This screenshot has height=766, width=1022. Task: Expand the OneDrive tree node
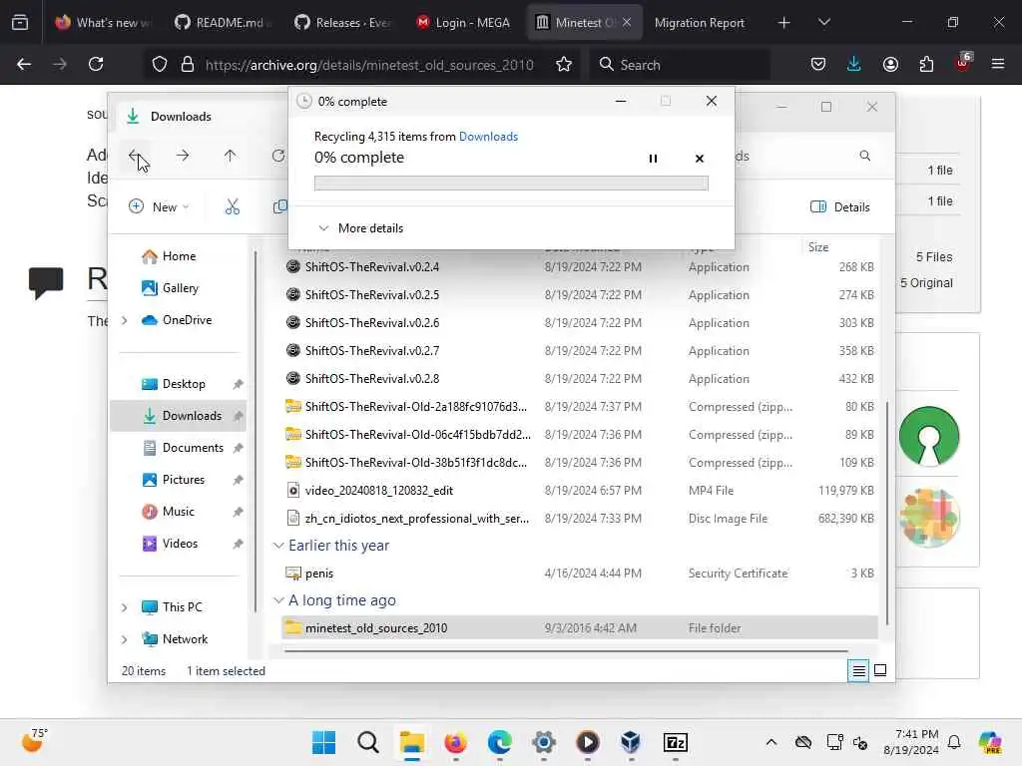click(x=125, y=320)
